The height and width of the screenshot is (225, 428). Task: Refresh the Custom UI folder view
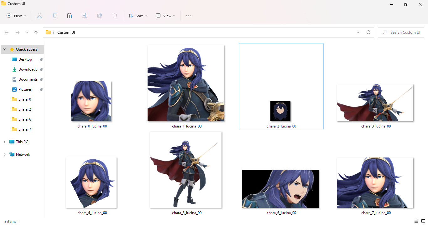click(368, 32)
